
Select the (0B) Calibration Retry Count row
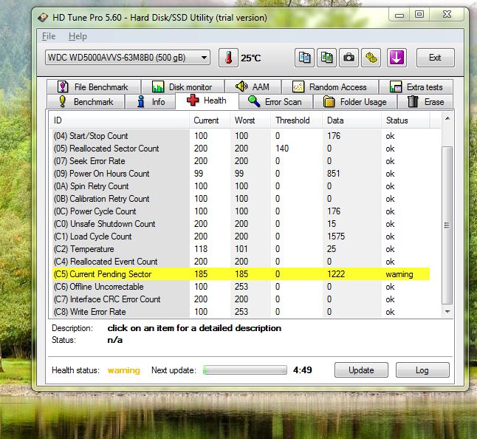click(x=240, y=199)
